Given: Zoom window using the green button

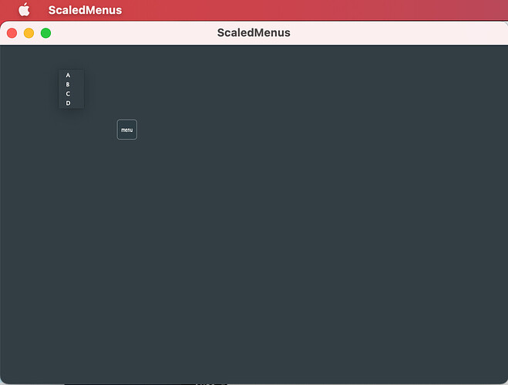Looking at the screenshot, I should tap(45, 33).
